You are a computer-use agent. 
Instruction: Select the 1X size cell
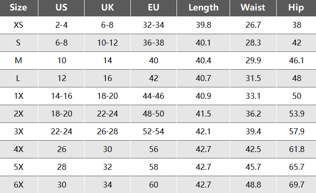tap(19, 96)
